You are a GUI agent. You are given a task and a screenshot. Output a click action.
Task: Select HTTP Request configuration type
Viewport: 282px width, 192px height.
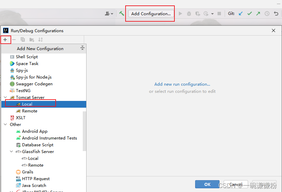(44, 179)
